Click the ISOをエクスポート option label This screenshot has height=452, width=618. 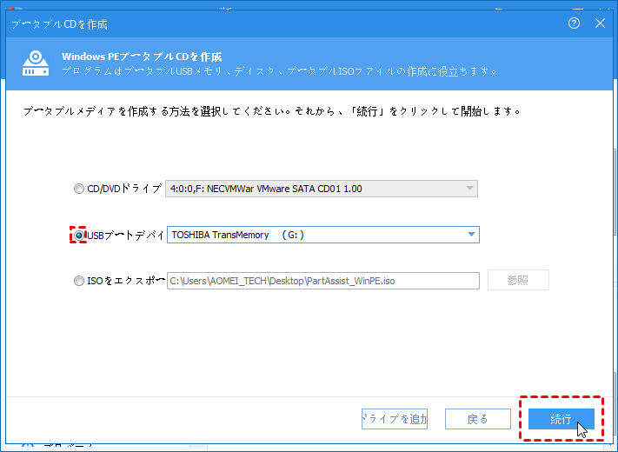click(x=126, y=281)
